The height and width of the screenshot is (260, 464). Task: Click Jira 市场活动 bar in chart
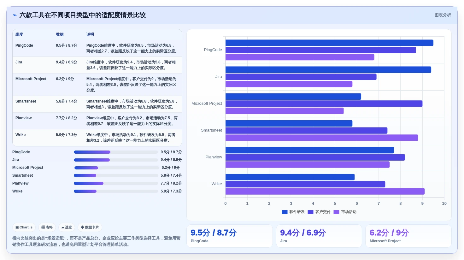point(289,84)
